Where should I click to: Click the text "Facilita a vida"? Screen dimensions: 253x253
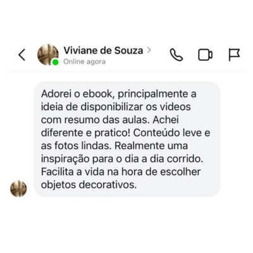[73, 172]
